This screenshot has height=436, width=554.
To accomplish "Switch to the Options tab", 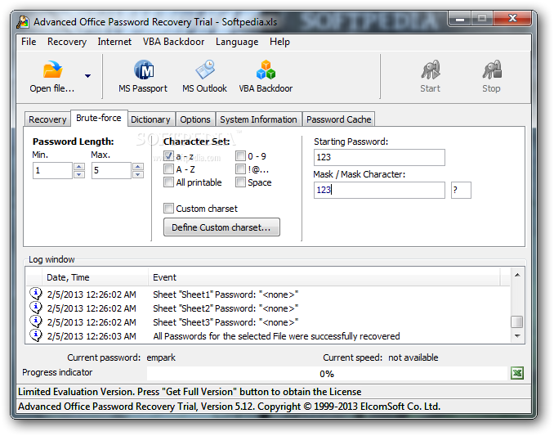I will [195, 119].
